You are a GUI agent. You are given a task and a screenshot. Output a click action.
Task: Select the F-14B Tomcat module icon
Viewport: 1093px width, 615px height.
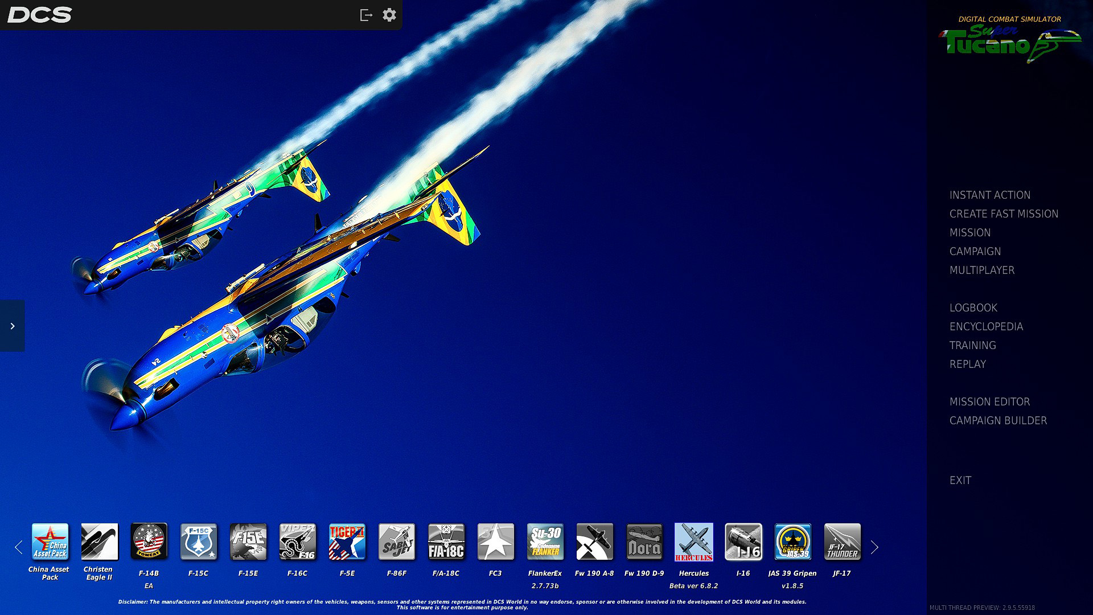click(x=149, y=542)
